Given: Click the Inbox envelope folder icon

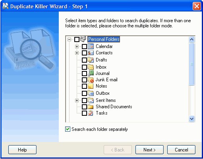Looking at the screenshot, I should (x=91, y=67).
